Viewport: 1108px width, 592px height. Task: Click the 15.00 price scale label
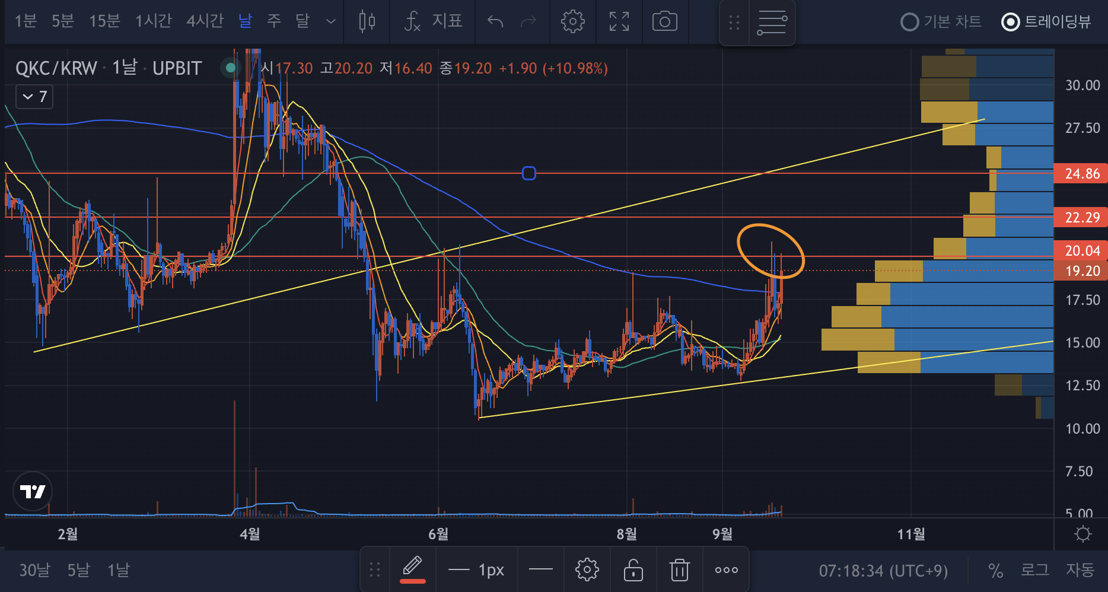[x=1082, y=343]
